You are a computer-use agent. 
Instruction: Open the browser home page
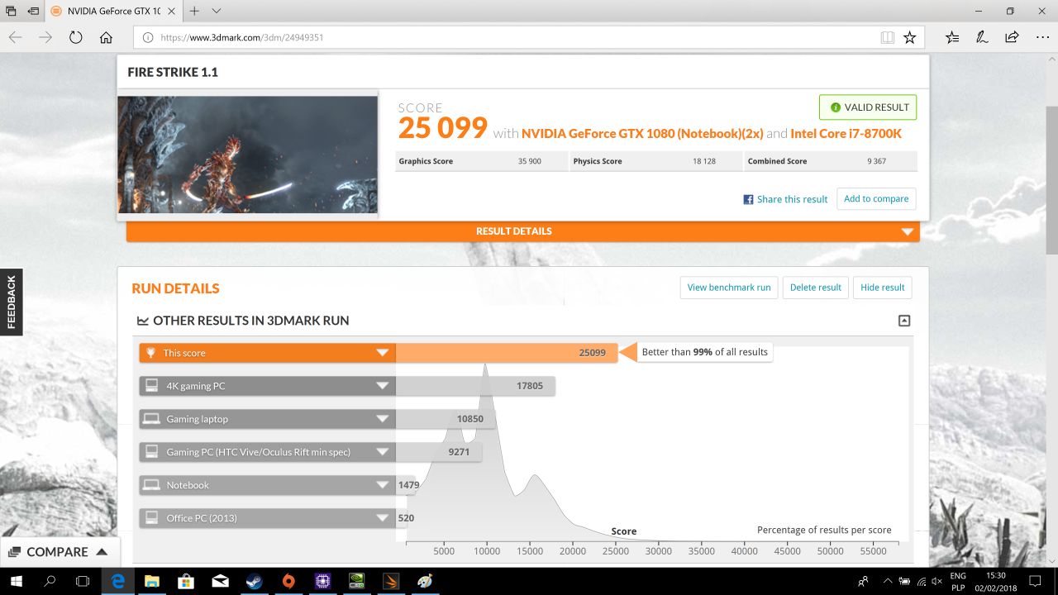[x=106, y=37]
